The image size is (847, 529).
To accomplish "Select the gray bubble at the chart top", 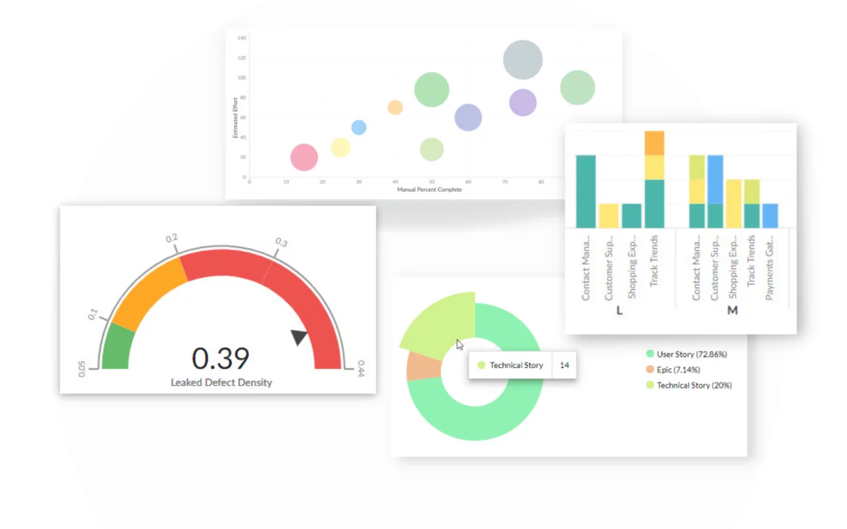I will (522, 59).
